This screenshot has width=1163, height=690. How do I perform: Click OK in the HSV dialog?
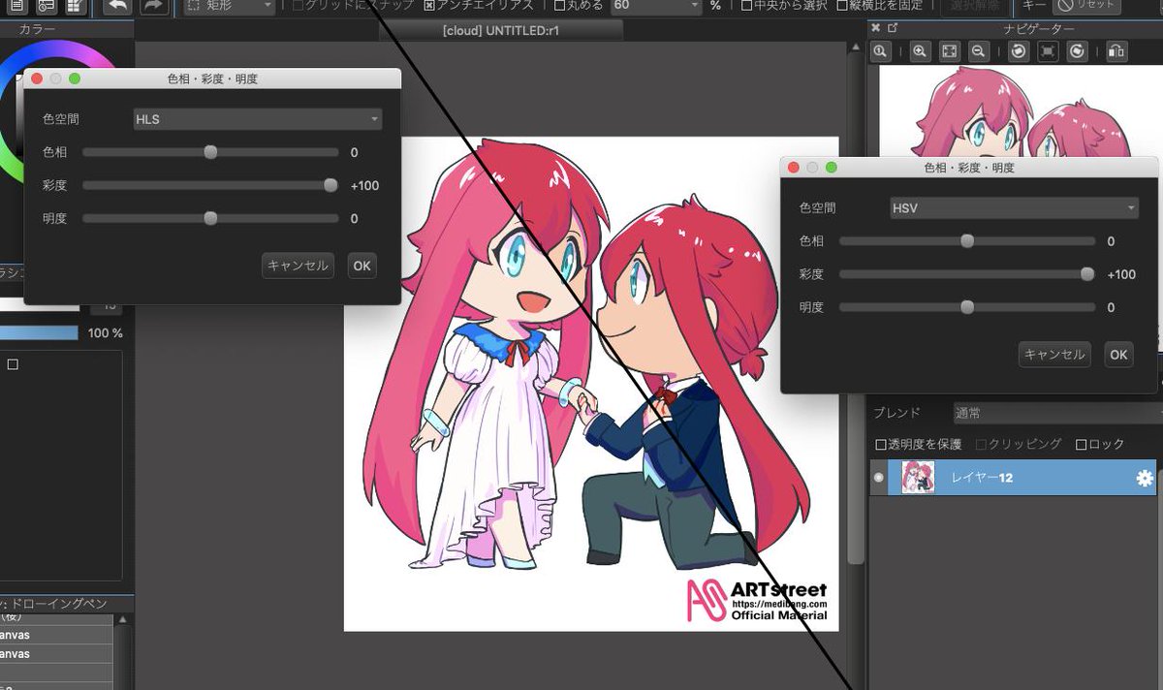(x=1118, y=355)
